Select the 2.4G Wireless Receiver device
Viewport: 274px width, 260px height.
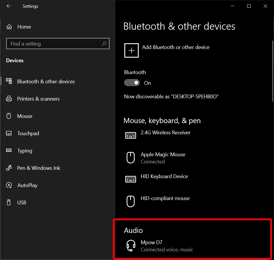click(165, 133)
